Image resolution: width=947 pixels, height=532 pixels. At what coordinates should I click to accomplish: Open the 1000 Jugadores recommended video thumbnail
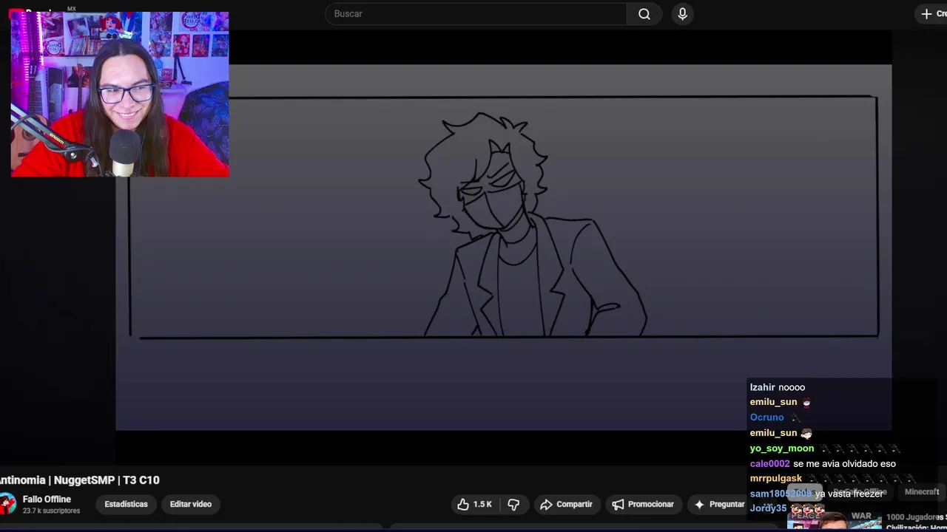pyautogui.click(x=835, y=520)
